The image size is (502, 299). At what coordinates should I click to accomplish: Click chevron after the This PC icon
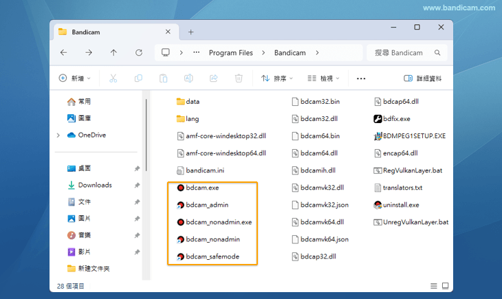(182, 52)
